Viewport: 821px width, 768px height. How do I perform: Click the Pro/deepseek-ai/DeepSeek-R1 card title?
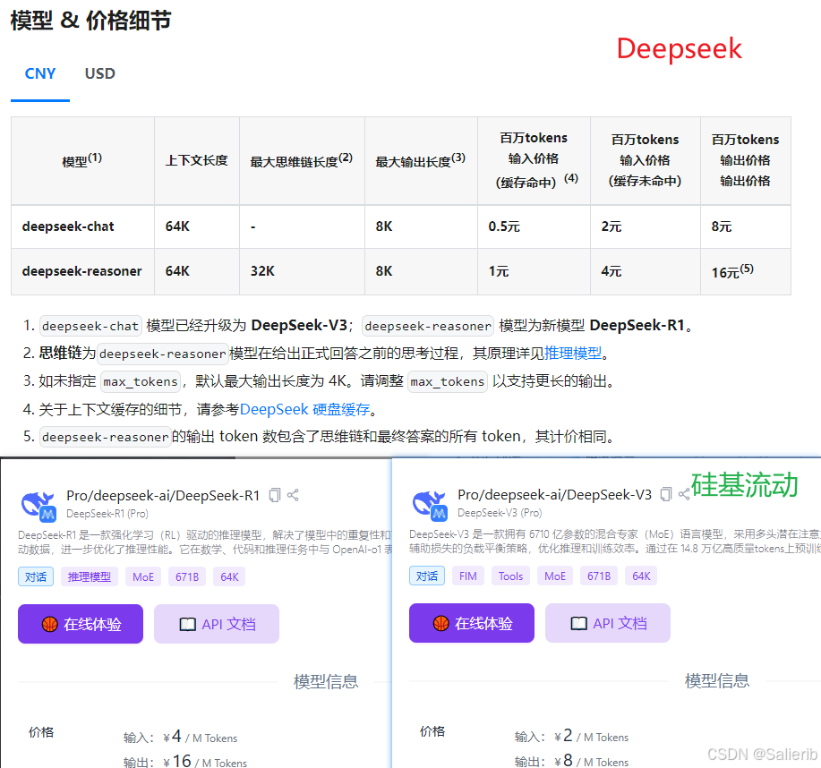(x=163, y=495)
